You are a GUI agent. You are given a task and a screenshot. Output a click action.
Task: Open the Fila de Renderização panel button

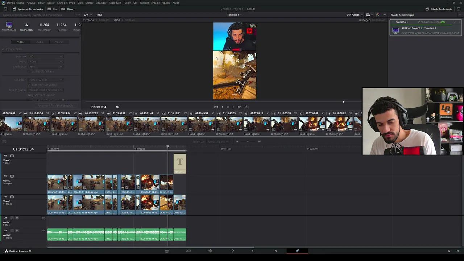coord(439,9)
